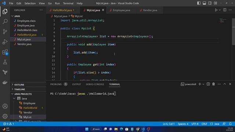Viewport: 235px width, 132px height.
Task: Click CRLF end of line setting
Action: [204, 124]
